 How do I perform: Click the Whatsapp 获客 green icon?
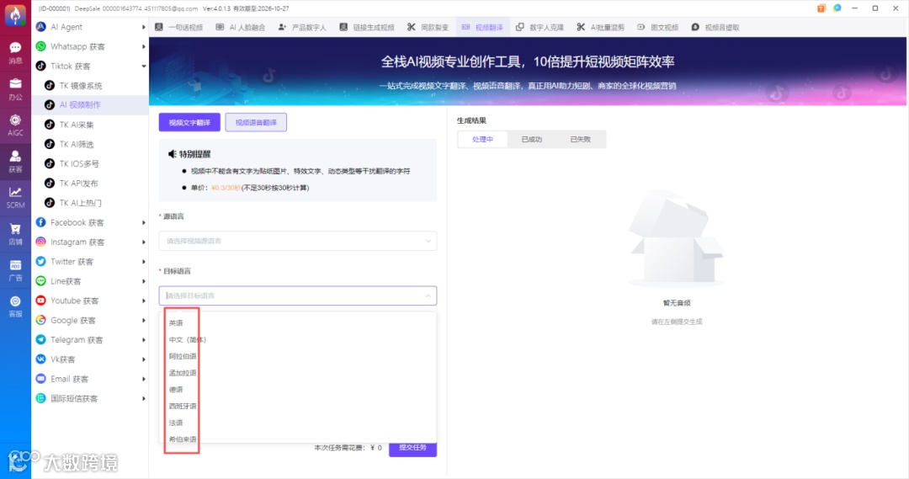click(40, 46)
